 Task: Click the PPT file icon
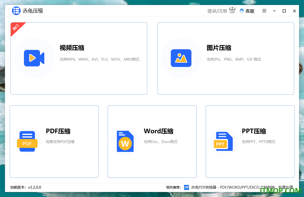(x=223, y=141)
